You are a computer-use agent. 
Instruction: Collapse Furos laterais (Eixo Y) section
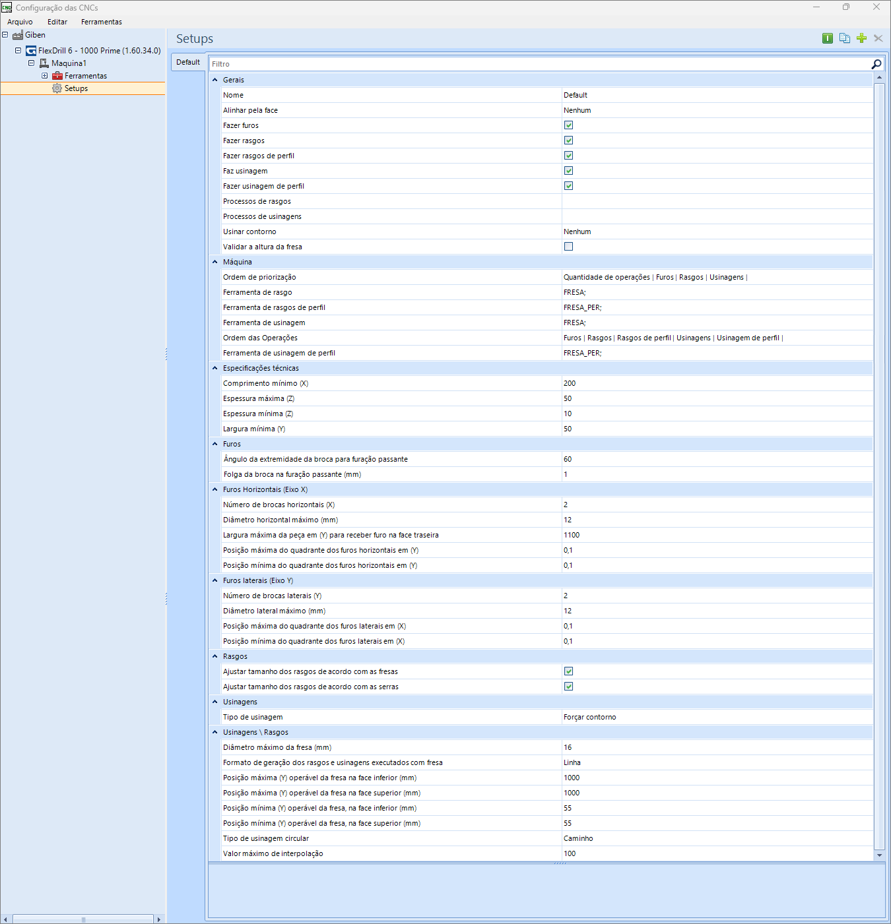215,580
